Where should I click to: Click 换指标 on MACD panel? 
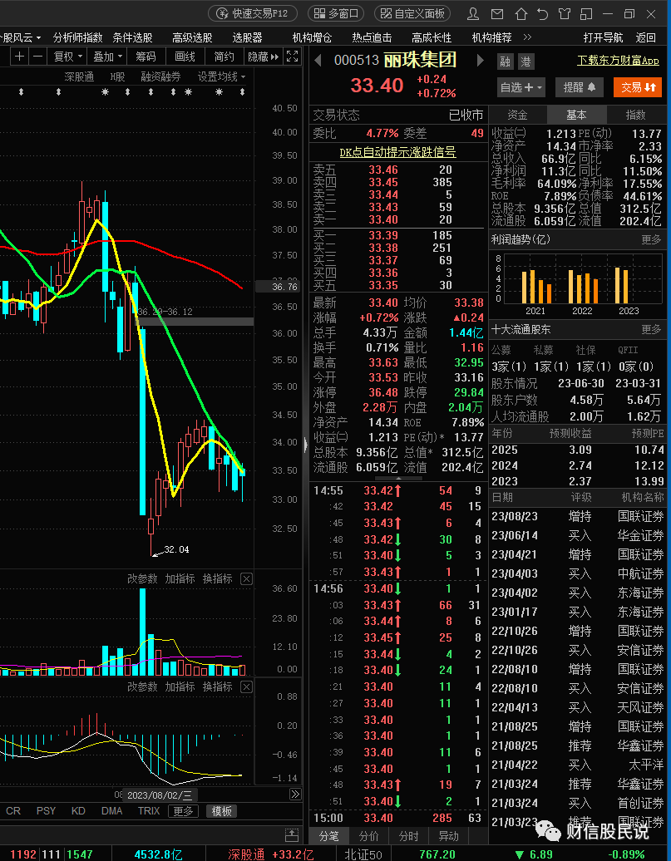point(218,687)
